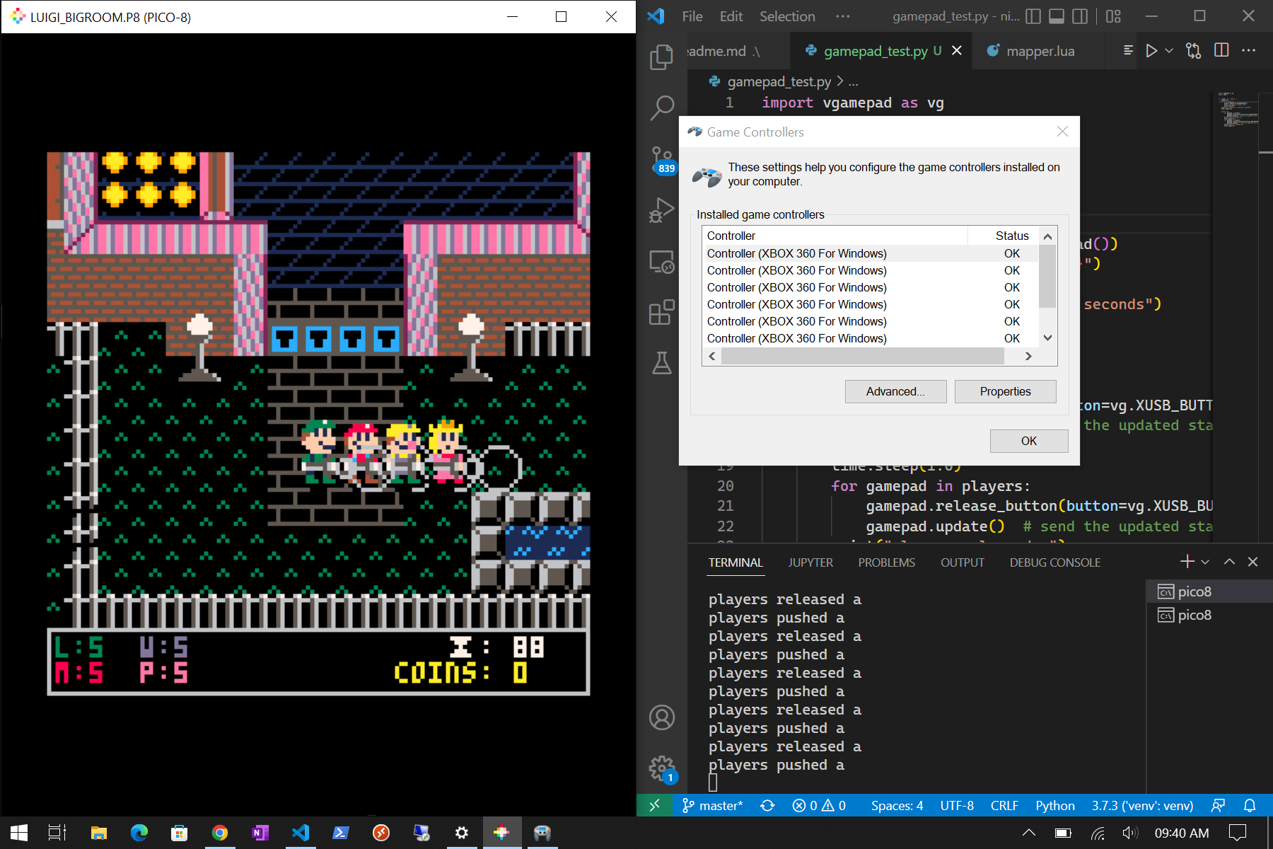Click OK in Game Controllers dialog
Image resolution: width=1273 pixels, height=849 pixels.
click(1029, 441)
